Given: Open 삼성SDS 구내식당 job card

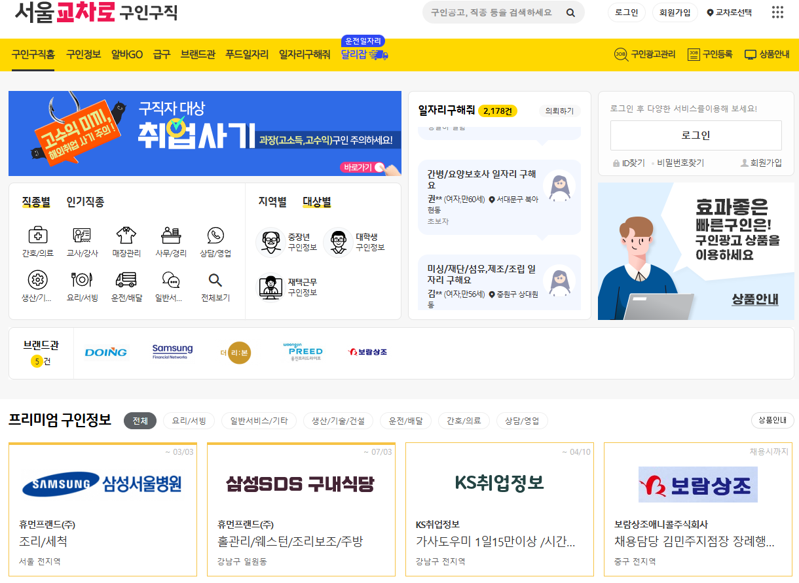Looking at the screenshot, I should 301,509.
